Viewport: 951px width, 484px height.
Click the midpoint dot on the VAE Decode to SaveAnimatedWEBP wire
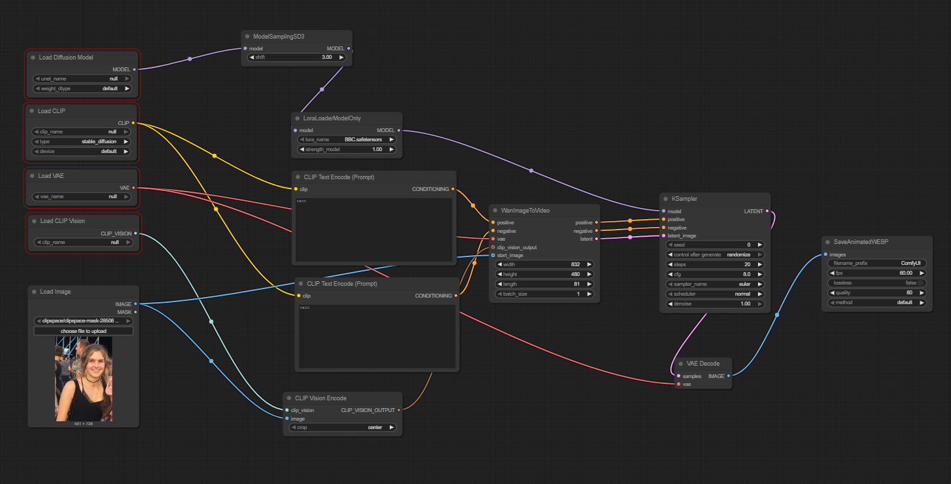coord(777,315)
